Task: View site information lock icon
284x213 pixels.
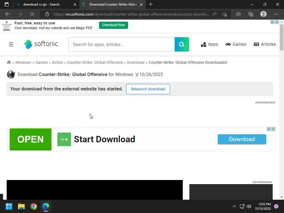Action: pos(47,14)
